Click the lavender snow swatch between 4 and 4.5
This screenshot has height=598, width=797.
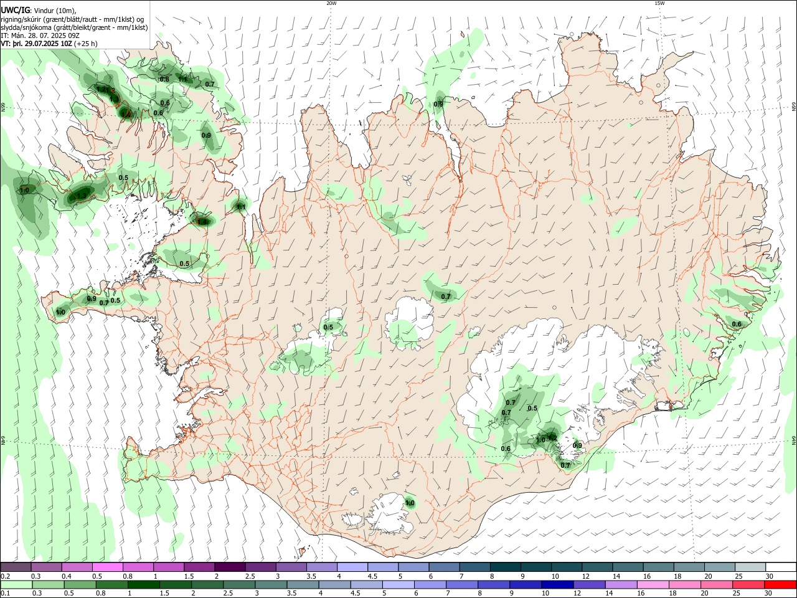[352, 567]
